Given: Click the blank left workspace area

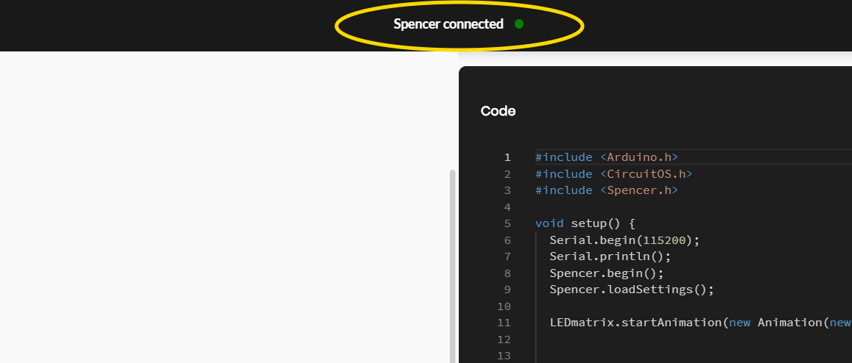Looking at the screenshot, I should pyautogui.click(x=223, y=206).
